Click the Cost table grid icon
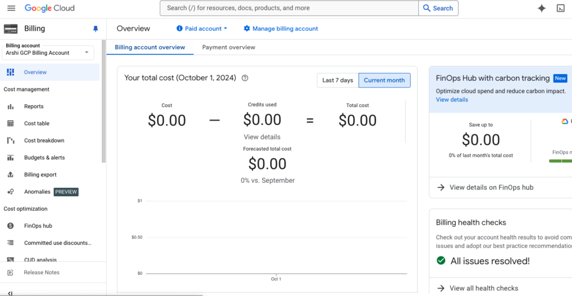This screenshot has width=572, height=296. [x=11, y=123]
